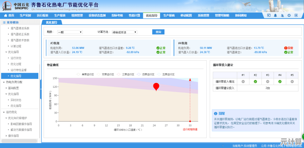
Task: Toggle 五泵运行区 legend entry
Action: [167, 74]
